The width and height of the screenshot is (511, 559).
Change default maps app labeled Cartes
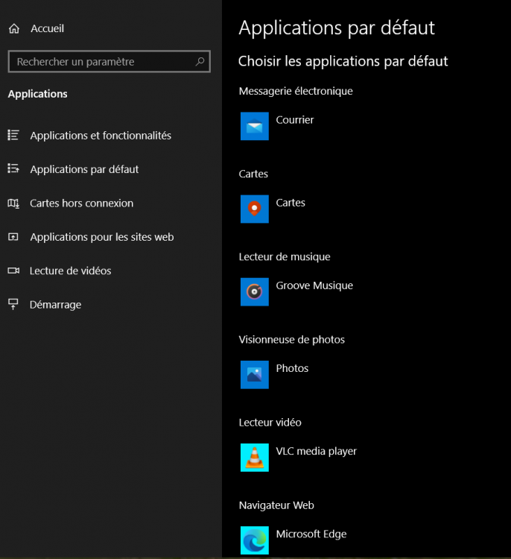(x=291, y=203)
